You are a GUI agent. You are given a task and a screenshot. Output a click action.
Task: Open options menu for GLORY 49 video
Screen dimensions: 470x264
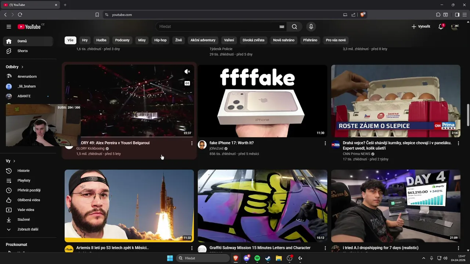[192, 143]
